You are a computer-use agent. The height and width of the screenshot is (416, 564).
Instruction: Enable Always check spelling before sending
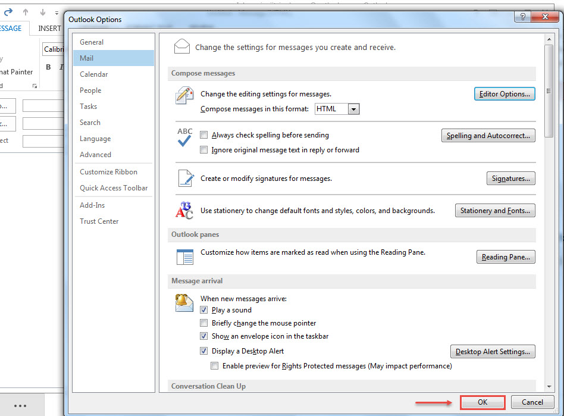[204, 135]
